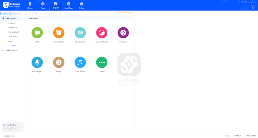Open the Alarm Clock ringtone genre
The height and width of the screenshot is (138, 258).
point(59,33)
